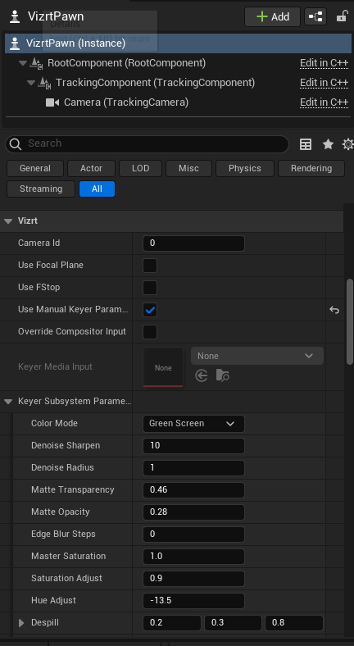Image resolution: width=354 pixels, height=646 pixels.
Task: Click Despill third value 0.8
Action: click(294, 623)
